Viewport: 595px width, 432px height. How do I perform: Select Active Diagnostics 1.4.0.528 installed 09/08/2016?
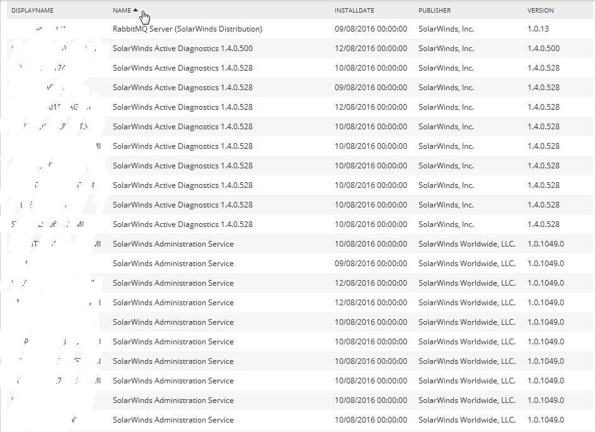coord(183,88)
